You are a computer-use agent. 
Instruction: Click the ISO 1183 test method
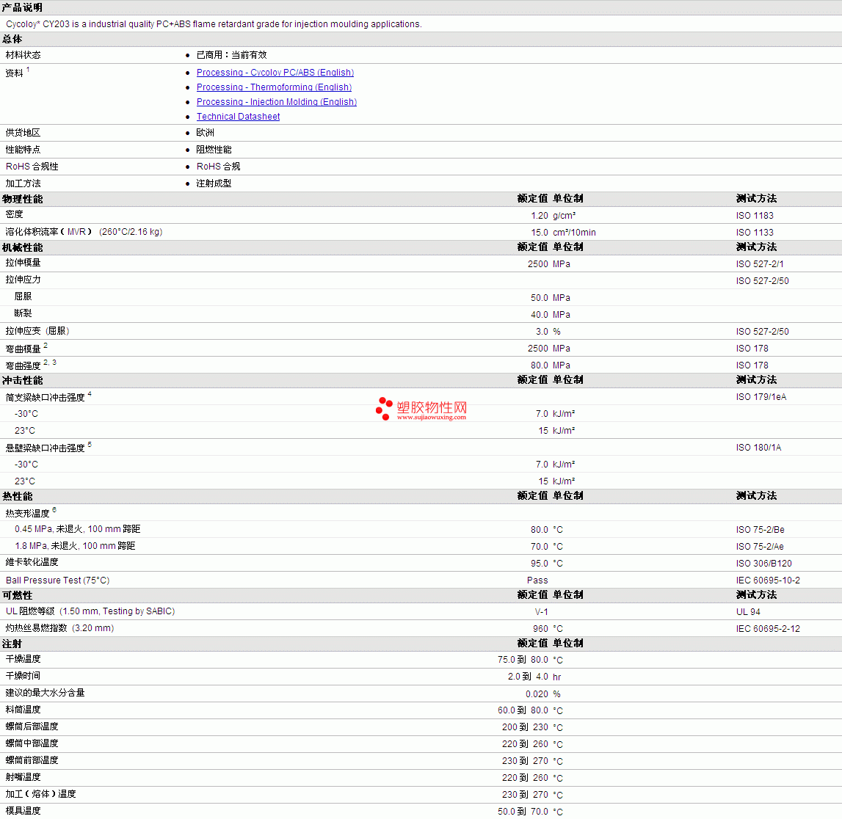pyautogui.click(x=755, y=215)
